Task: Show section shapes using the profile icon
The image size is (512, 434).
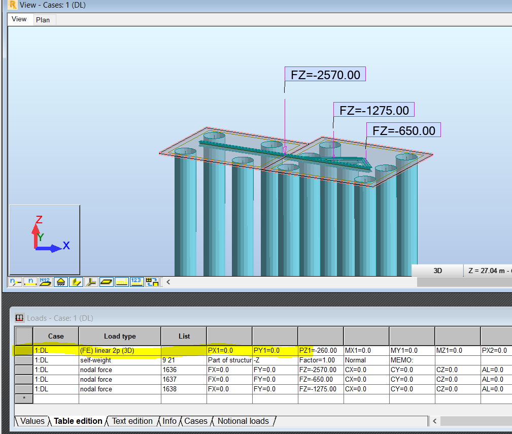Action: 76,282
